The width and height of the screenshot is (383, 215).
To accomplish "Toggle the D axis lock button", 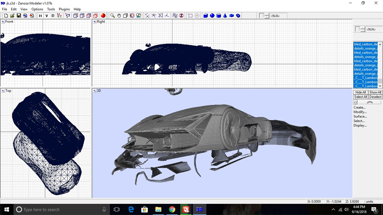I will 53,16.
